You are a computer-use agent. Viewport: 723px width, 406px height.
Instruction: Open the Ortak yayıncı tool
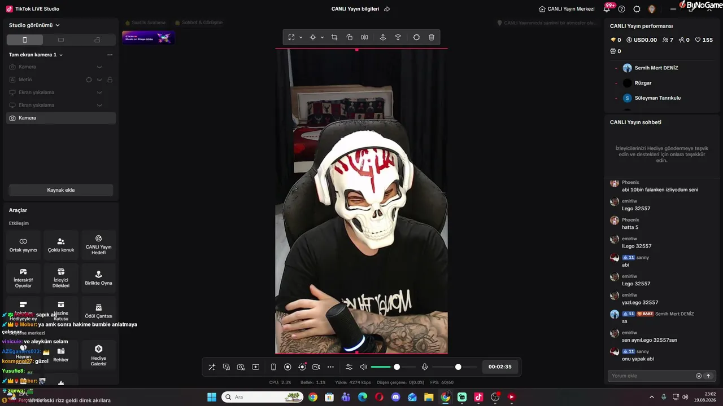click(x=23, y=245)
